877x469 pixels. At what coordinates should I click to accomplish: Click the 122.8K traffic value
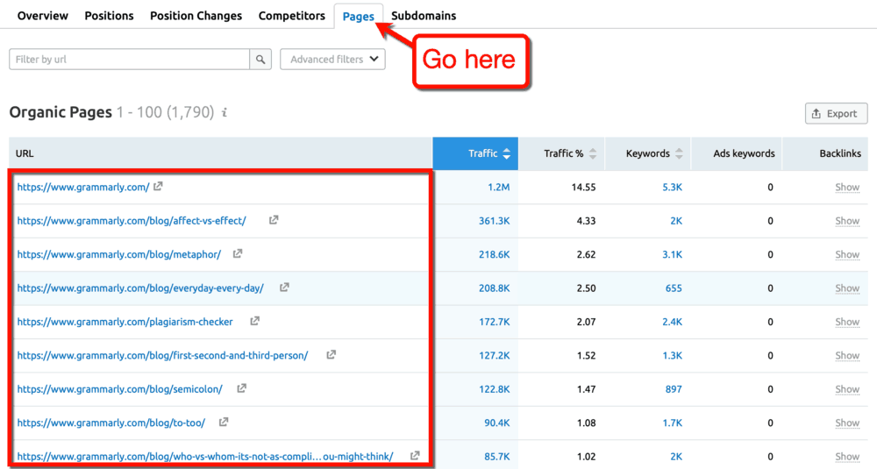click(494, 389)
